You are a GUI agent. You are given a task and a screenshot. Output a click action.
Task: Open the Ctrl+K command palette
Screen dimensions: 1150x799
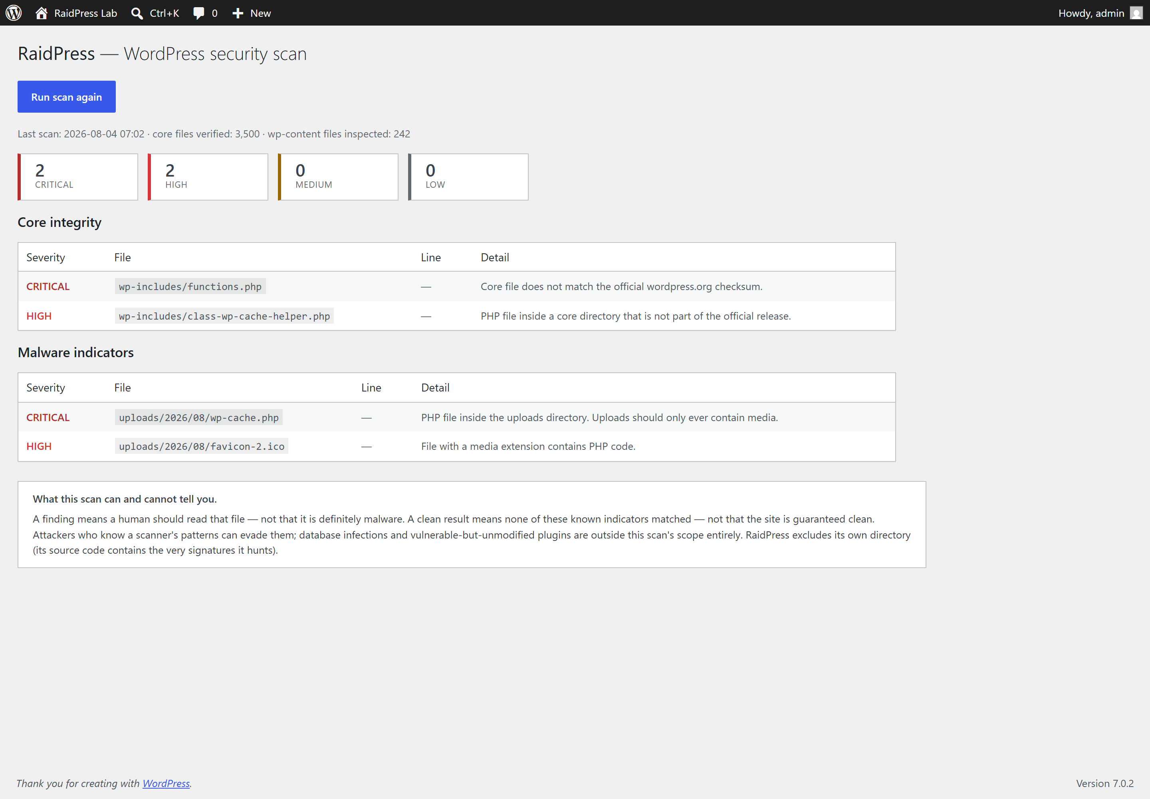coord(155,13)
